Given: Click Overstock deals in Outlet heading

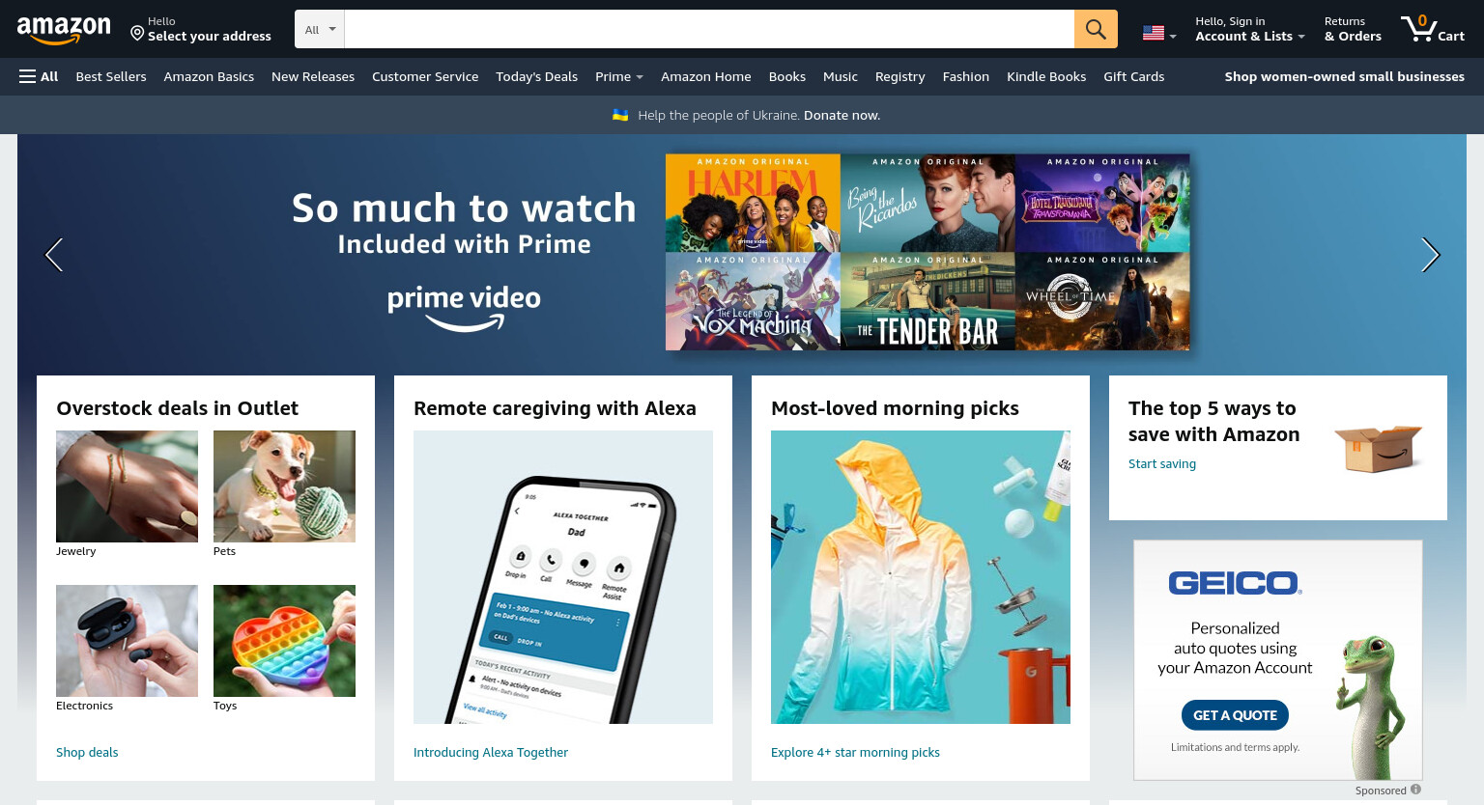Looking at the screenshot, I should click(x=178, y=408).
